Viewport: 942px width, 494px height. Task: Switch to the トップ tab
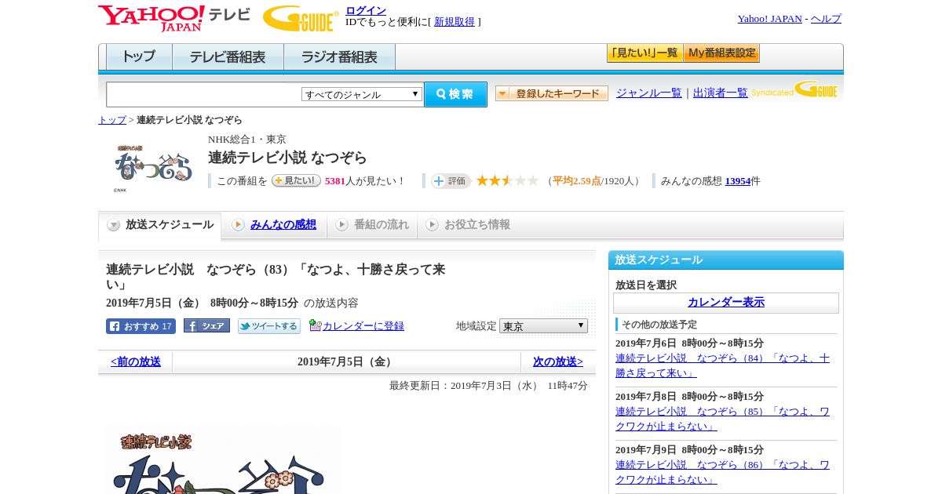[x=139, y=57]
